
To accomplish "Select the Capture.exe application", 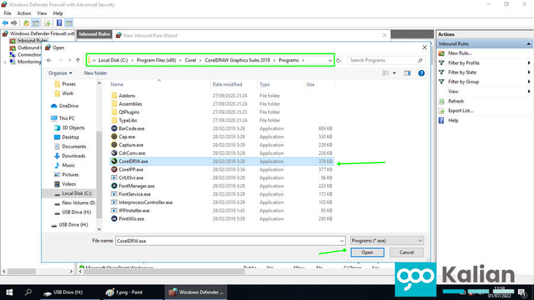I will pos(131,145).
